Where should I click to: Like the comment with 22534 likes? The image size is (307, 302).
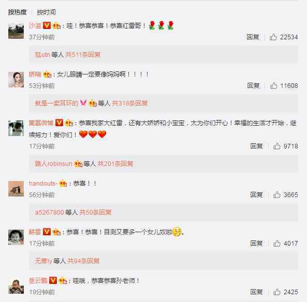tap(273, 37)
